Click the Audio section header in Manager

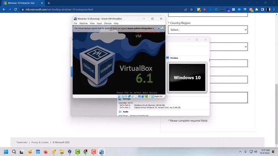click(126, 112)
